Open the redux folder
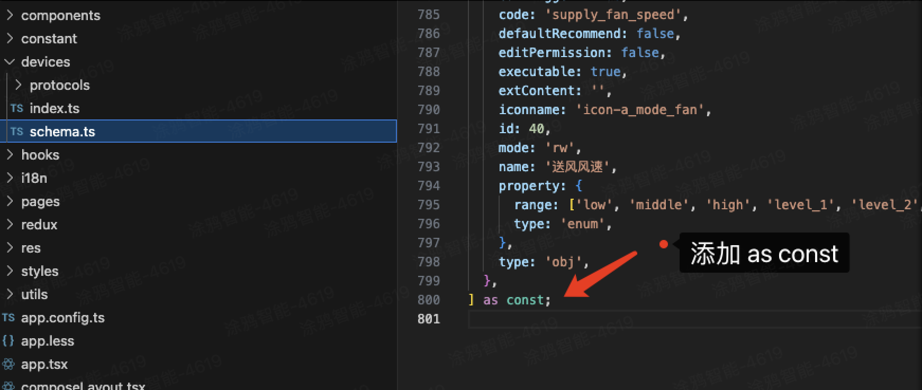The width and height of the screenshot is (922, 390). (10, 225)
